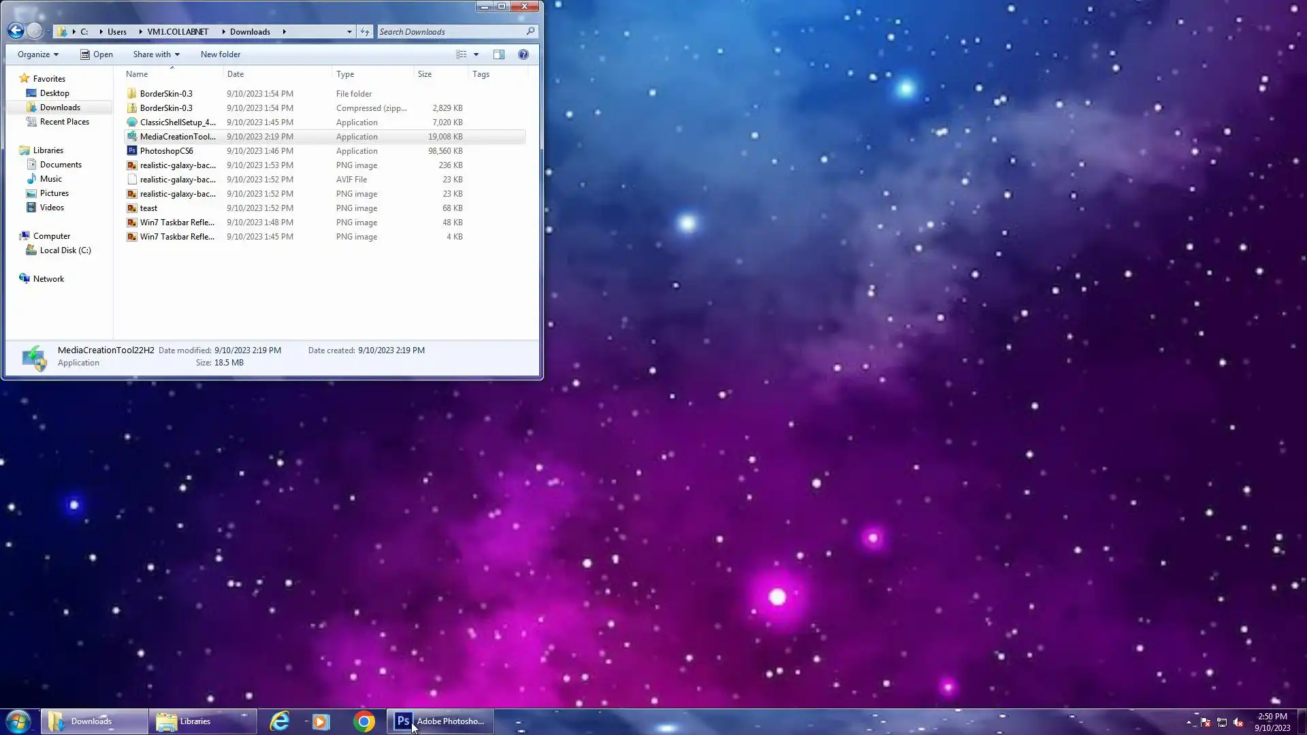Select the PhotoshopCS6 application file
The width and height of the screenshot is (1307, 735).
tap(166, 151)
